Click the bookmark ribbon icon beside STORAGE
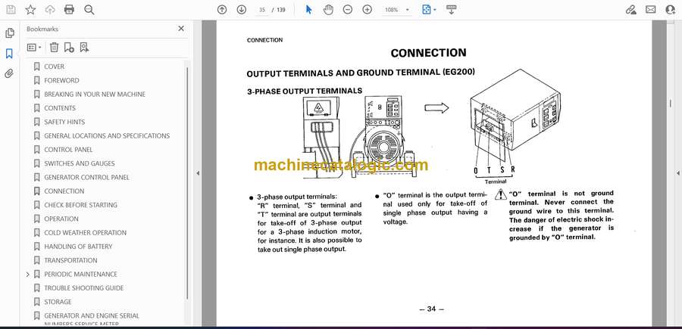Viewport: 682px width, 329px height. click(x=37, y=302)
